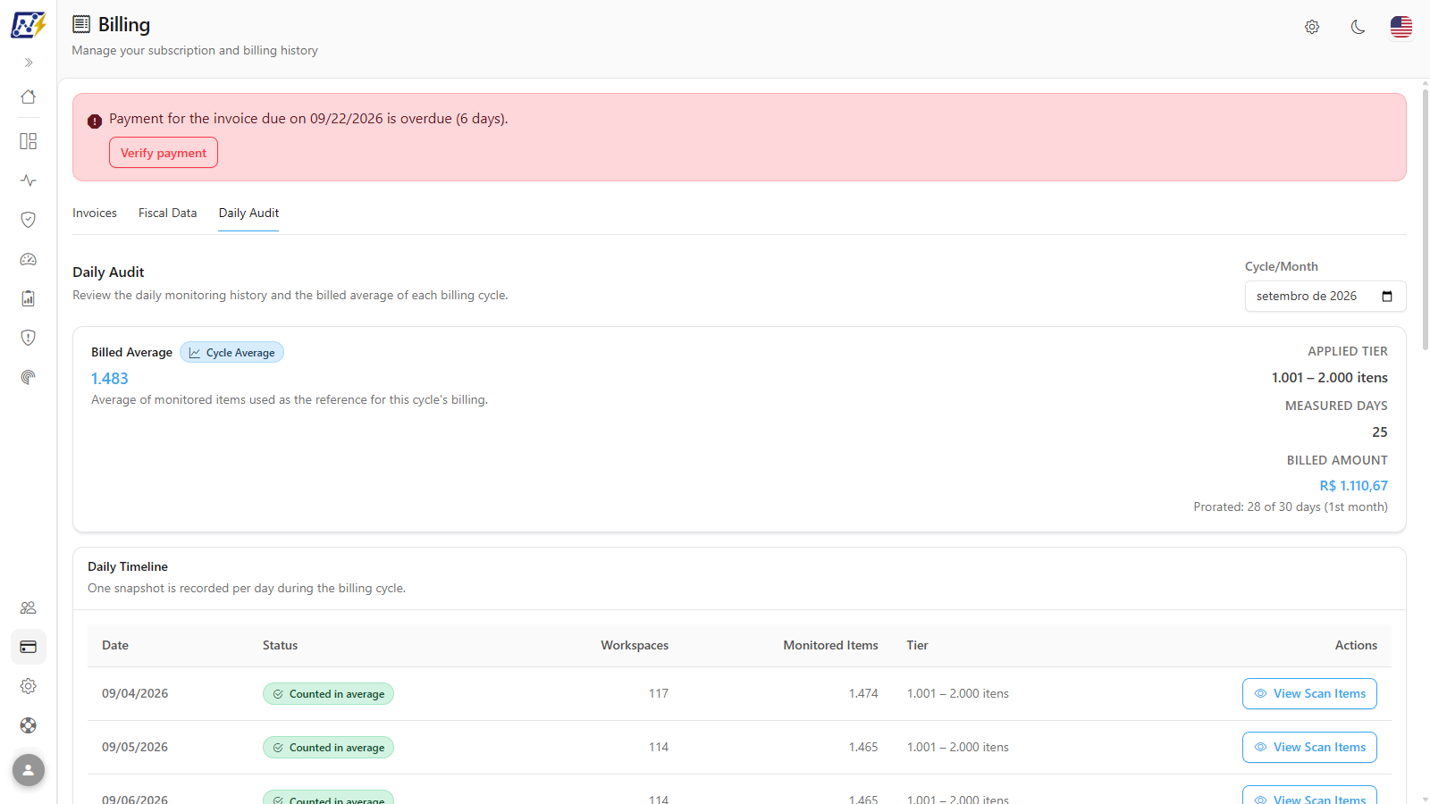1430x804 pixels.
Task: Open the speedometer gauge icon in sidebar
Action: point(29,259)
